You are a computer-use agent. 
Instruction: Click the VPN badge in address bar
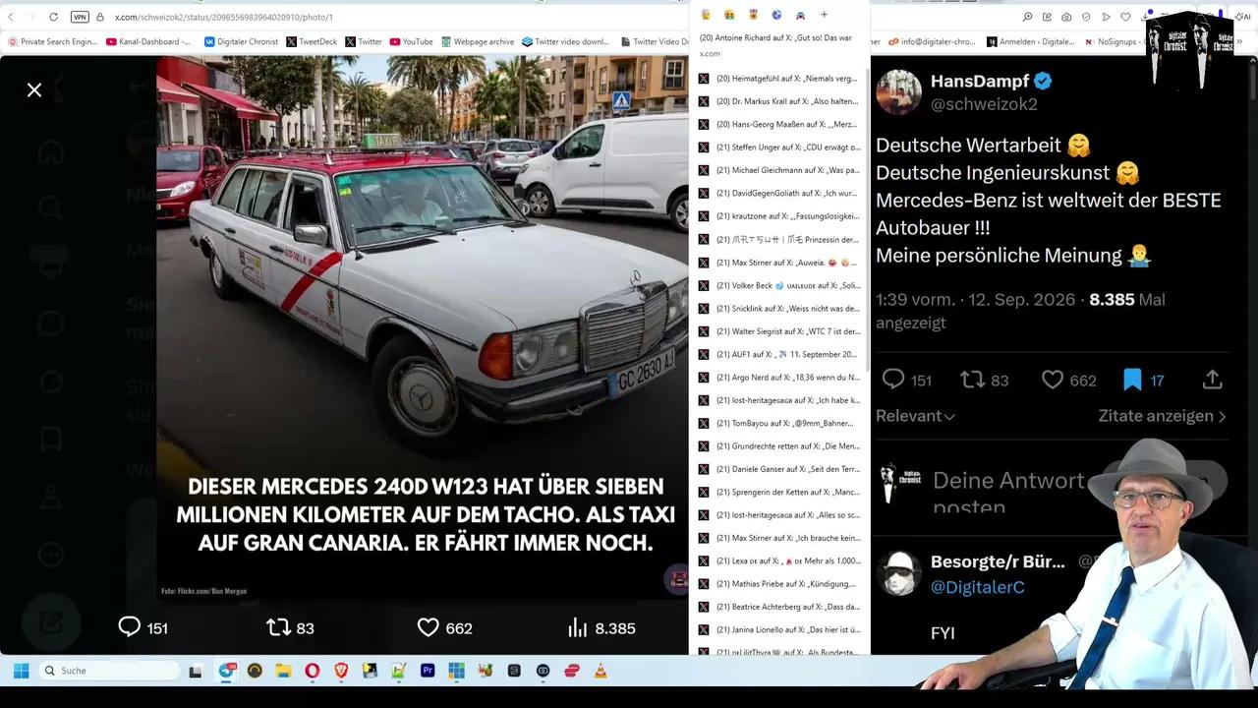(80, 17)
